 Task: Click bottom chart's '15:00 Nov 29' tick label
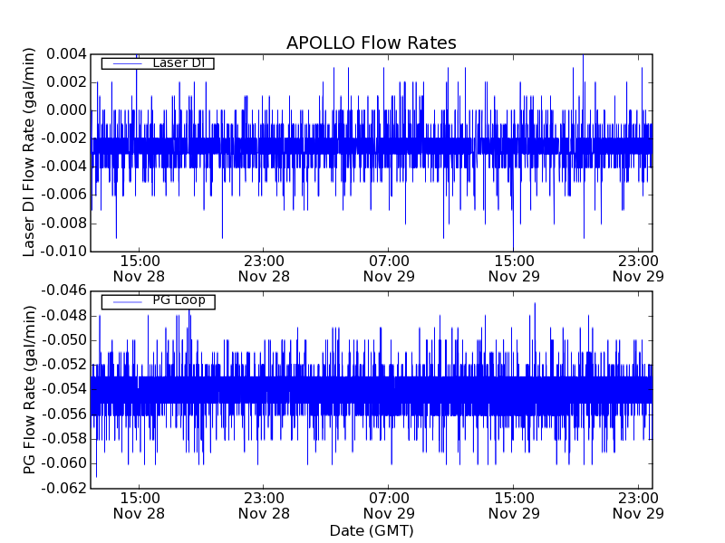[x=514, y=505]
